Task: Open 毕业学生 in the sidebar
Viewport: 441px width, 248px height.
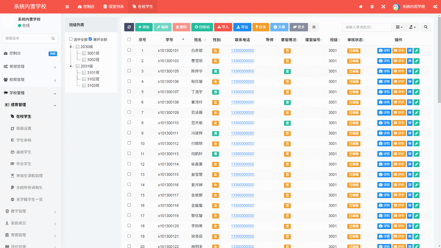Action: (x=24, y=164)
